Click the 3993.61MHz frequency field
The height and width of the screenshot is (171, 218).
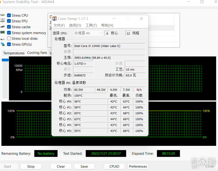(109, 58)
